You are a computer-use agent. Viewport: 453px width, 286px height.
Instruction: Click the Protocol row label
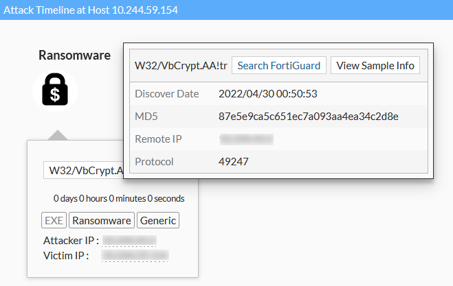155,162
